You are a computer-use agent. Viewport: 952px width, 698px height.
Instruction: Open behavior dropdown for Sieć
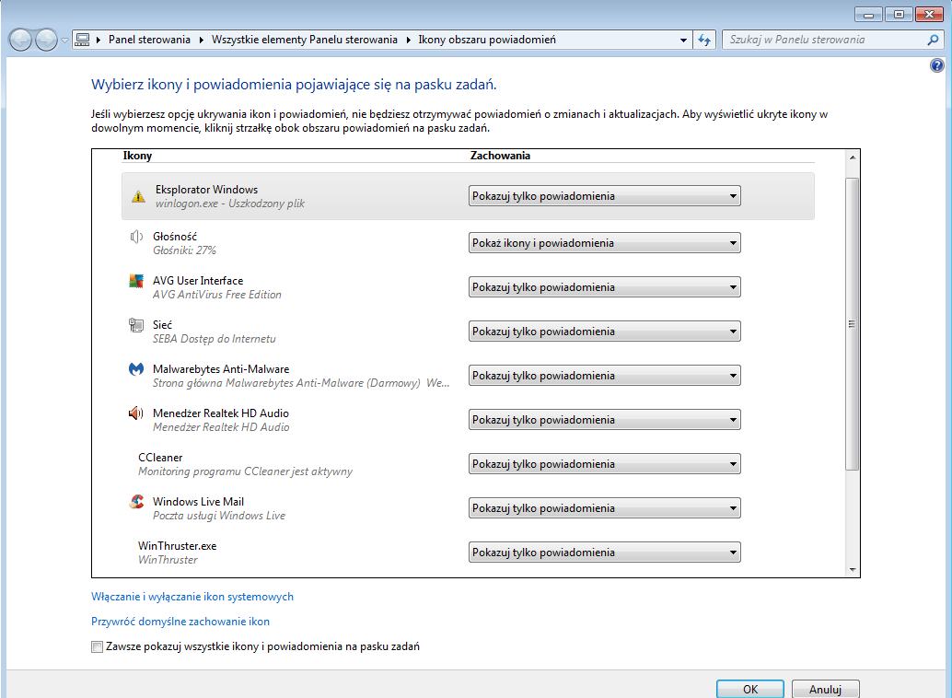(x=604, y=332)
